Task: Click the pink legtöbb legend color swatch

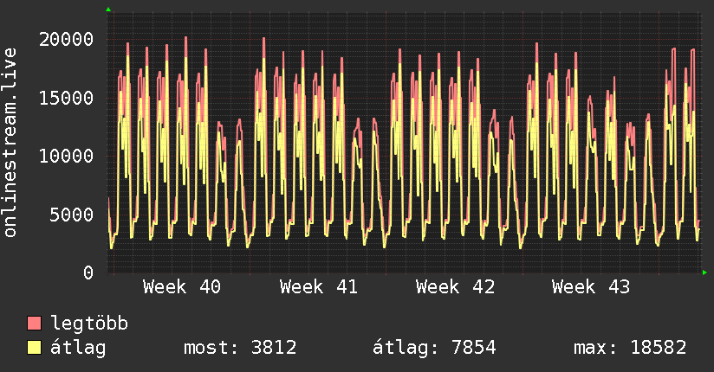Action: (x=34, y=323)
